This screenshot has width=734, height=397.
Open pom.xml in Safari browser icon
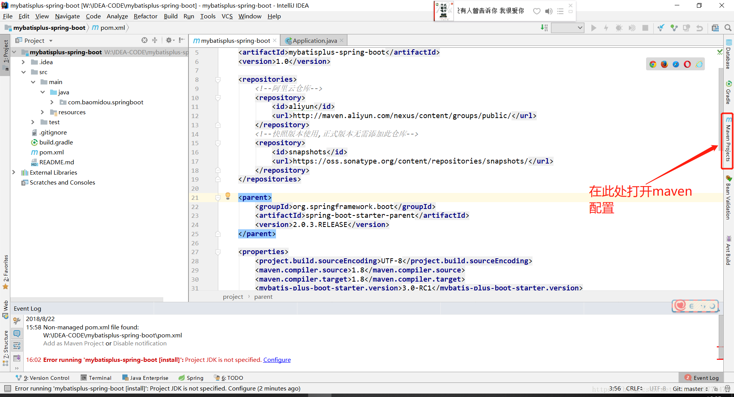[676, 64]
